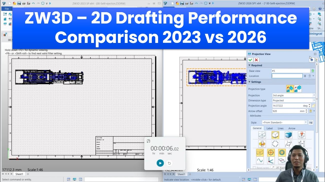Switch to Arrow tab
This screenshot has height=182, width=325.
point(292,128)
